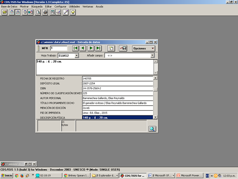Click field list scrollbar up arrow
This screenshot has width=238, height=179.
pos(155,78)
